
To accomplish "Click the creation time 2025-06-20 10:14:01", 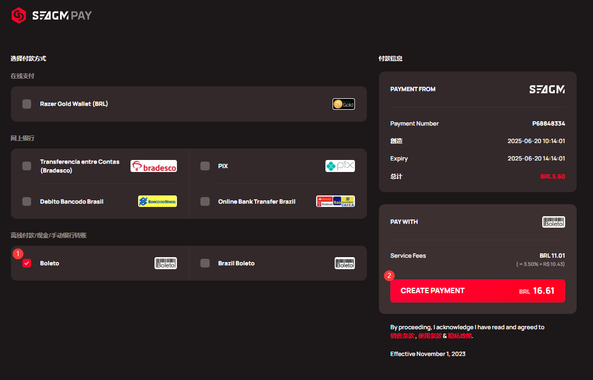I will pyautogui.click(x=536, y=141).
